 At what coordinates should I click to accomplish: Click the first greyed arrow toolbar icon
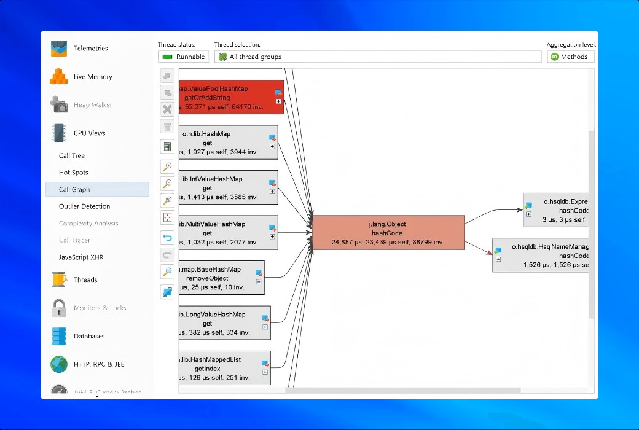pyautogui.click(x=167, y=76)
